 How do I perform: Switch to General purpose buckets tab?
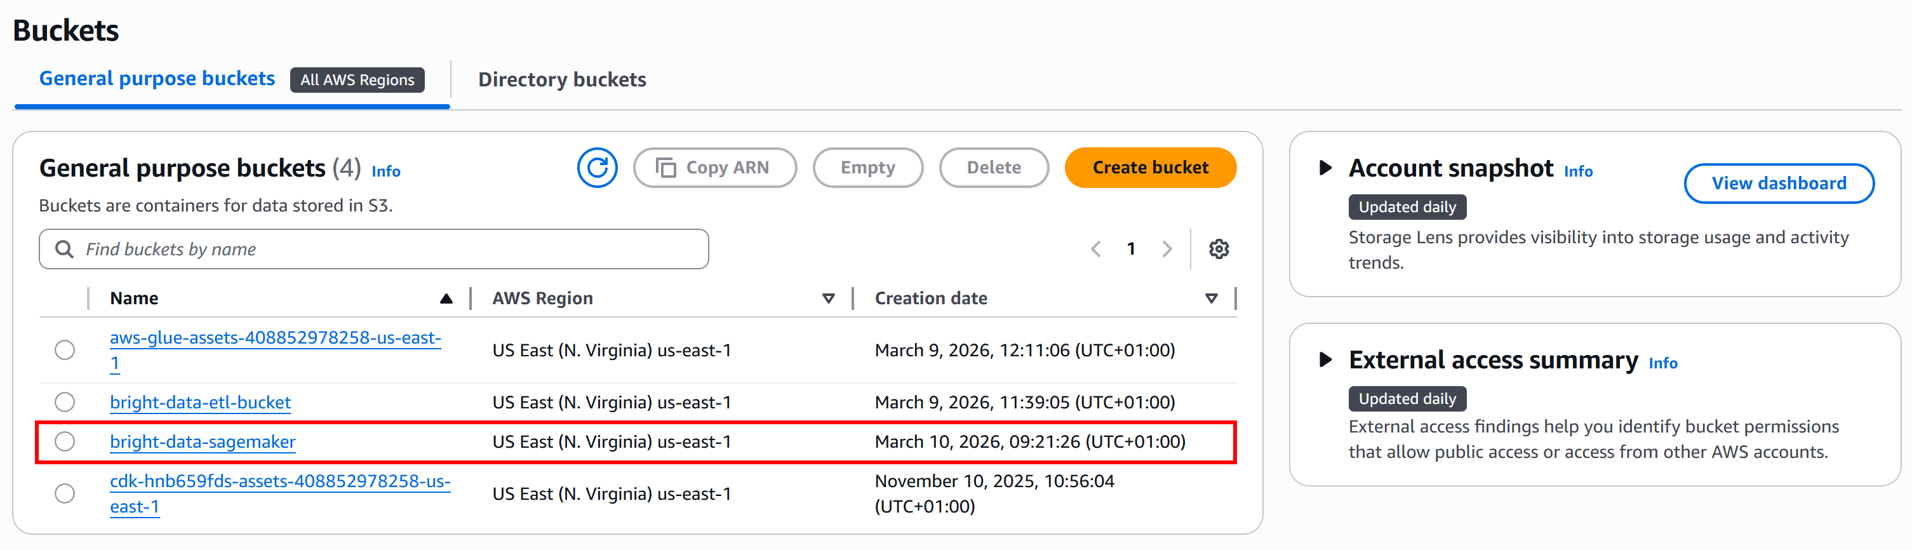tap(157, 79)
